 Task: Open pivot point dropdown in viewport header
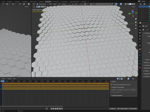click(82, 4)
